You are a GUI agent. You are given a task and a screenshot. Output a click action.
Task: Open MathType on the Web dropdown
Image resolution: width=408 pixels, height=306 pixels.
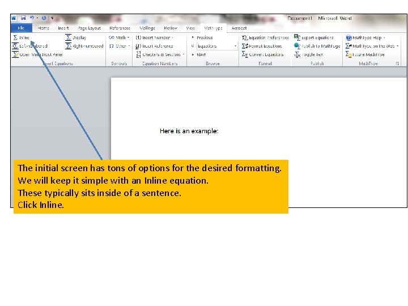372,46
